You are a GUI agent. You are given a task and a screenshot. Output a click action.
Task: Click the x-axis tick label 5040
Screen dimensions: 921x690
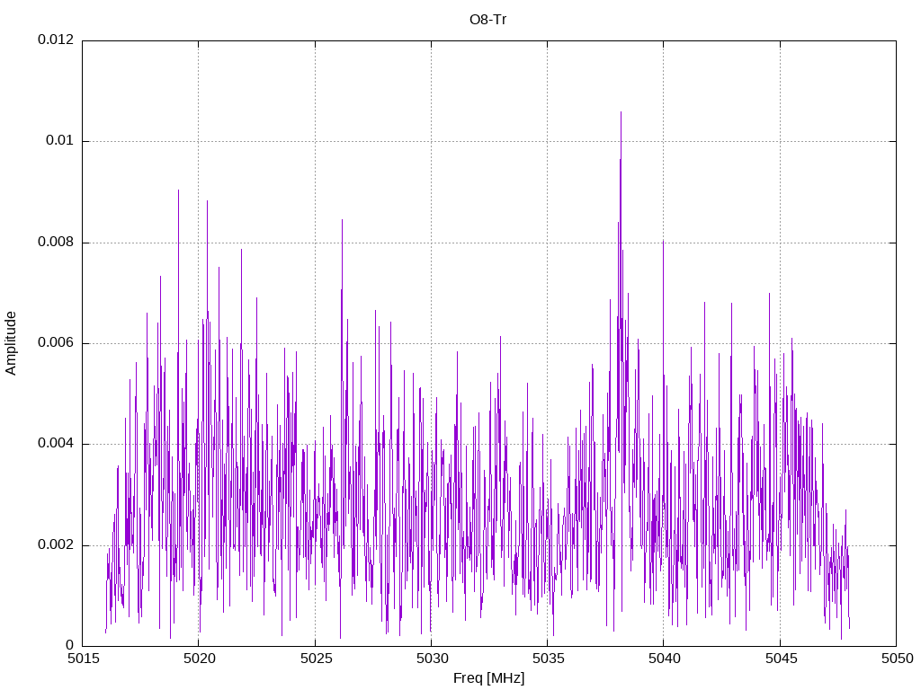pyautogui.click(x=665, y=659)
